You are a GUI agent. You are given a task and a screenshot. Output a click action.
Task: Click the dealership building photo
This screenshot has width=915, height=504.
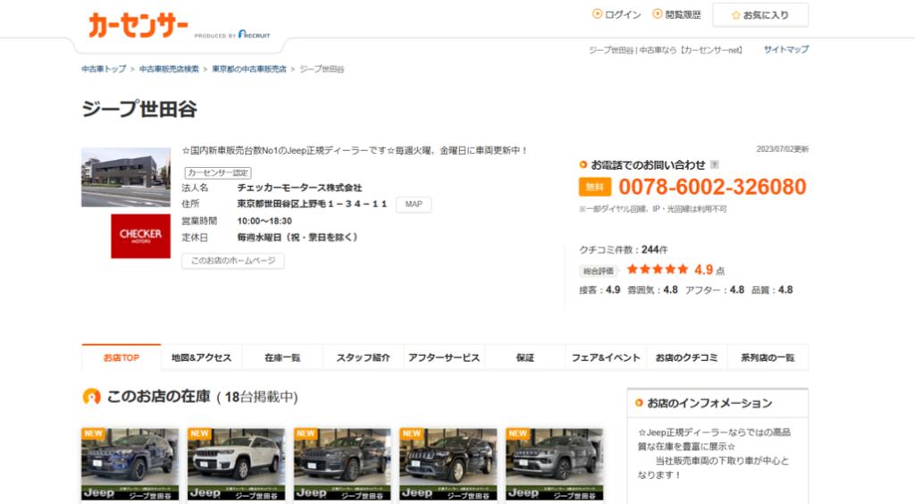click(x=125, y=177)
